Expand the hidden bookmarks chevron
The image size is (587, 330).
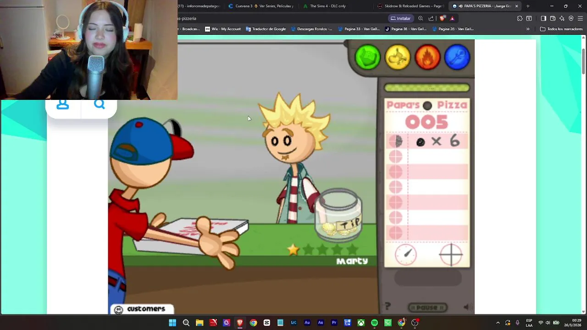[528, 29]
